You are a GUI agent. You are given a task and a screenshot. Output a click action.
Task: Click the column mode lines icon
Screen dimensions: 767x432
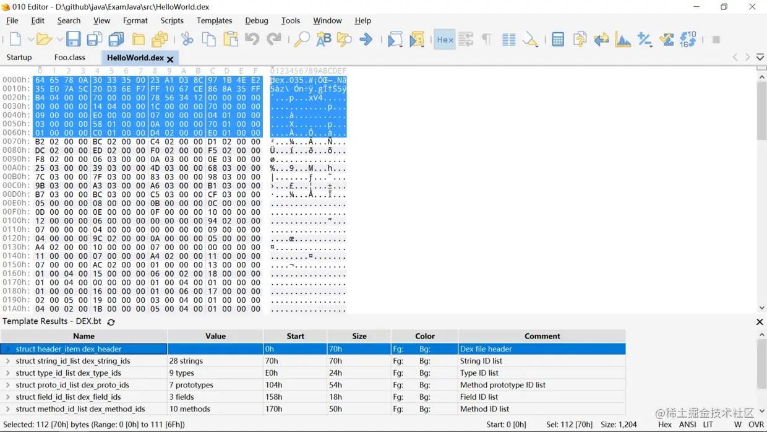pos(508,40)
